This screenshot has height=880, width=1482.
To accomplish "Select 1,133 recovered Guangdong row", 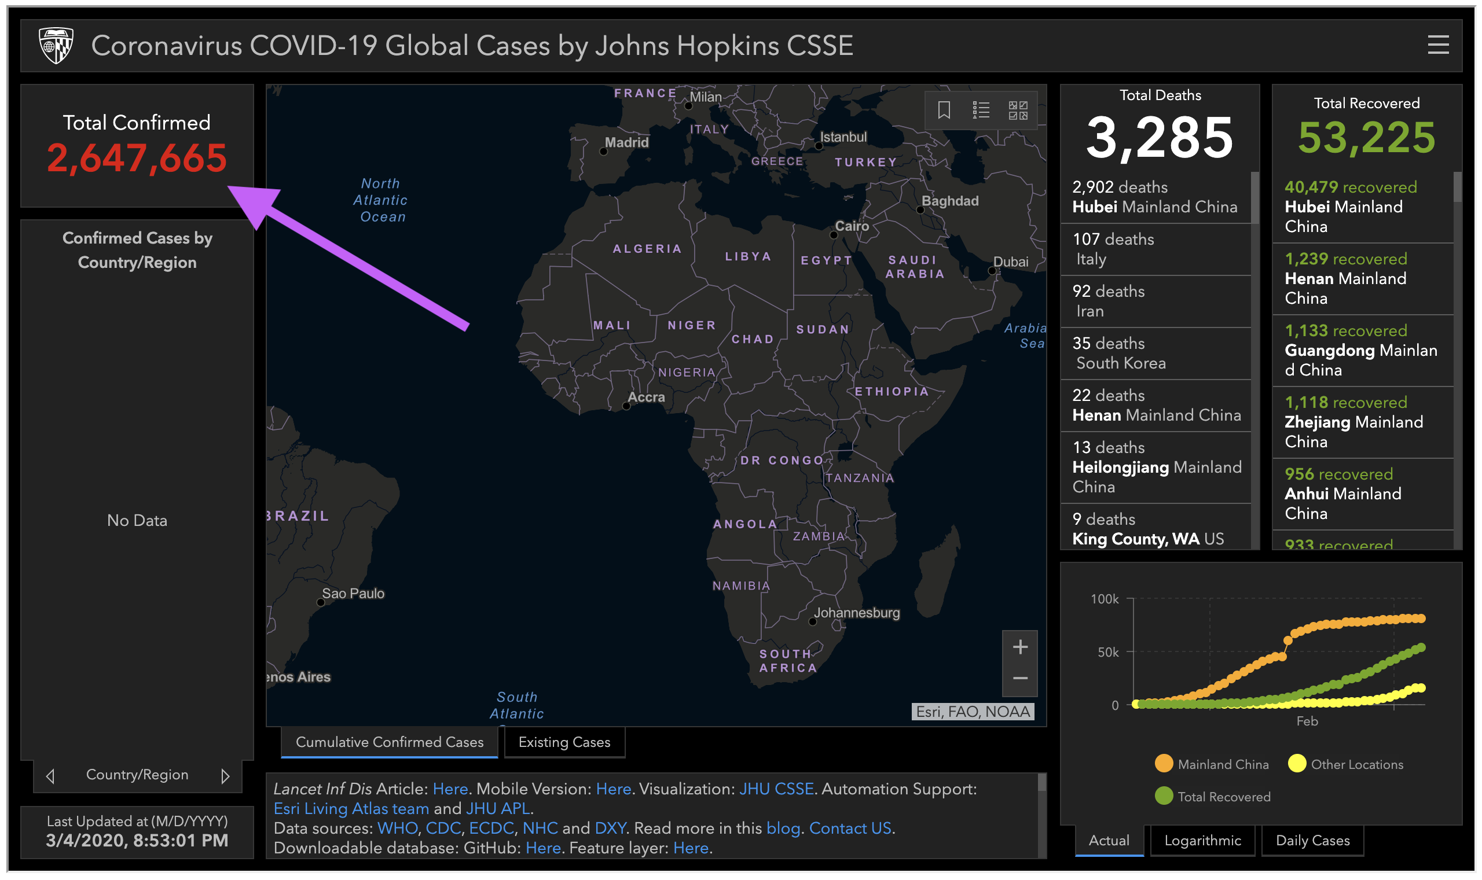I will (x=1363, y=351).
